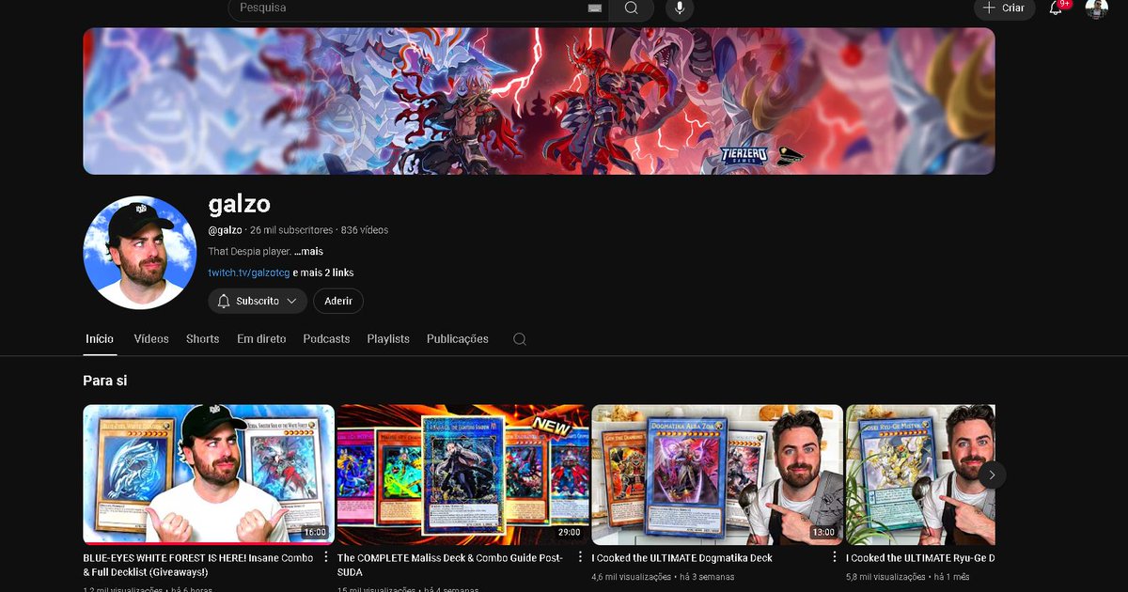Screen dimensions: 1128x592
Task: Open title 'I Cooked the ULTIMATE Ryu-Ge'
Action: pyautogui.click(x=920, y=558)
